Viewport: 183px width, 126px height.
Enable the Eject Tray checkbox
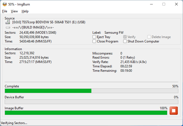coord(94,37)
